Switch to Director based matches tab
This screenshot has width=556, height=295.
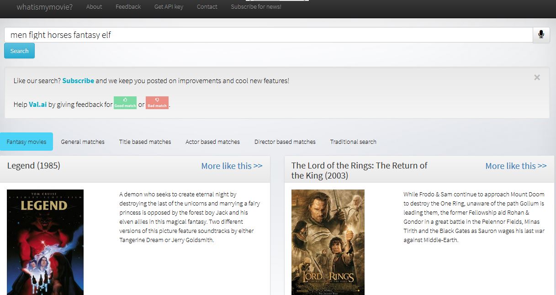point(285,142)
